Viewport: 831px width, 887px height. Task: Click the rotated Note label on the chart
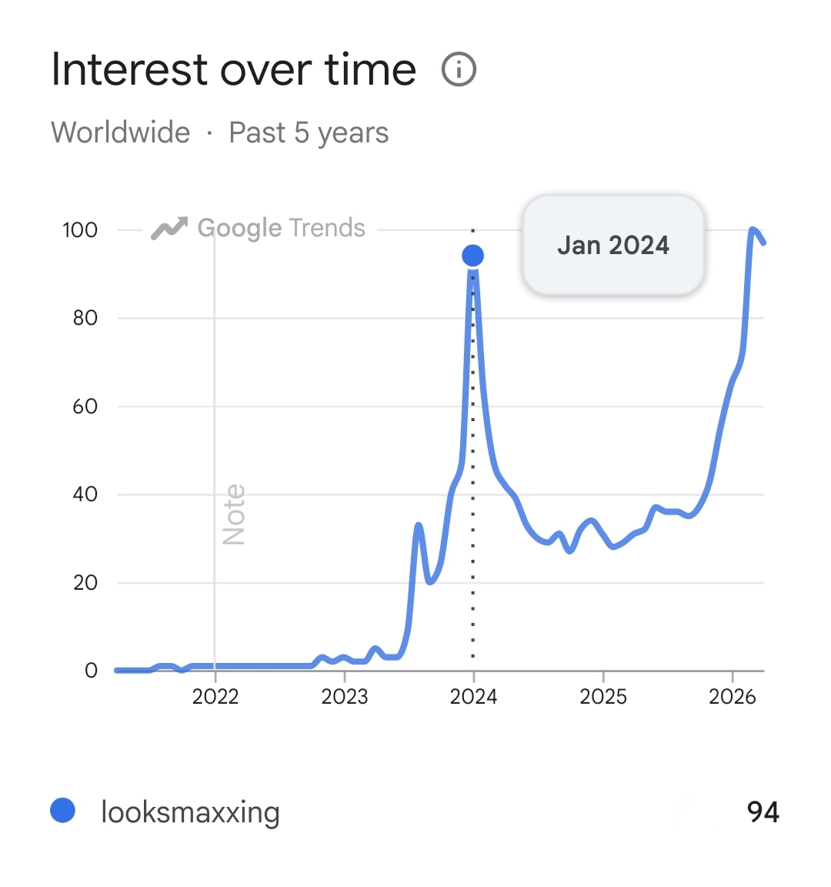234,514
